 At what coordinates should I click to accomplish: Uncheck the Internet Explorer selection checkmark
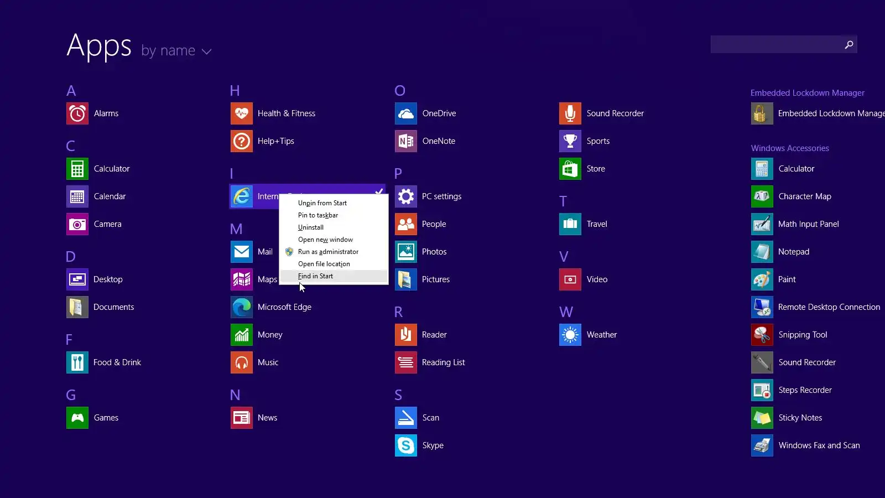pos(379,191)
